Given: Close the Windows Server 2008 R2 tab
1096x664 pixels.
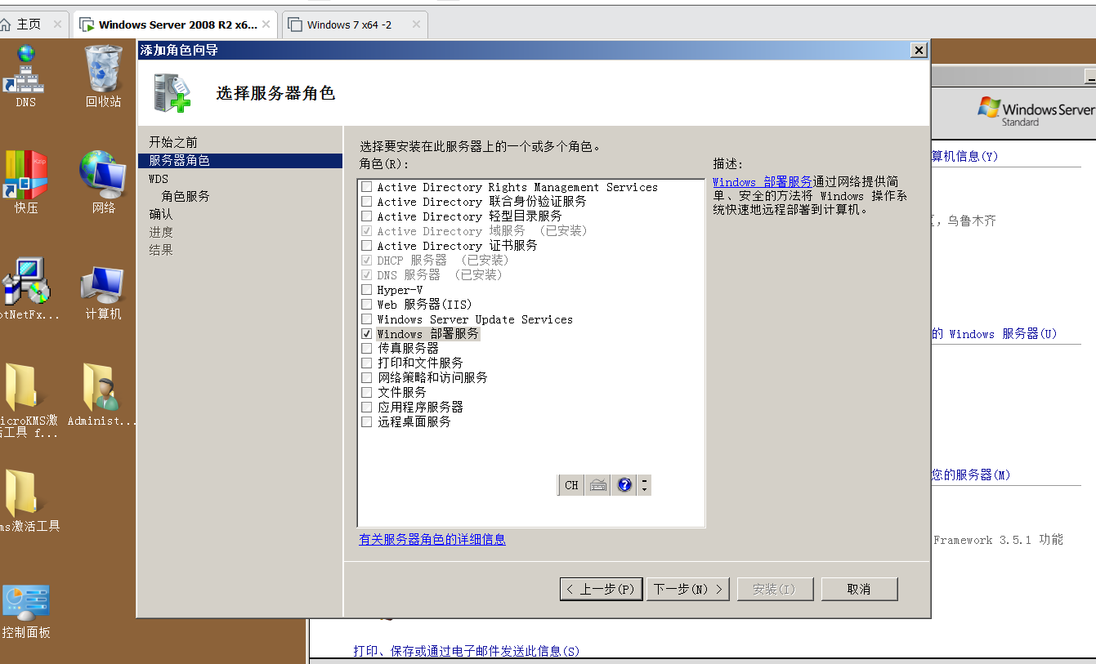Looking at the screenshot, I should (x=265, y=25).
